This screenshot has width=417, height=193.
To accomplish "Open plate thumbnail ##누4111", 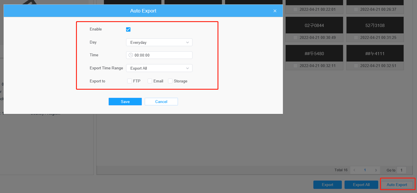I will [x=375, y=53].
